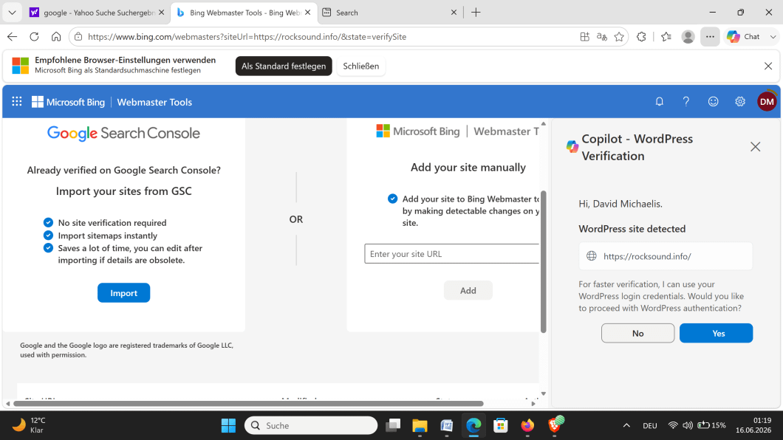Add page to favorites star
Viewport: 783px width, 440px height.
tap(619, 36)
